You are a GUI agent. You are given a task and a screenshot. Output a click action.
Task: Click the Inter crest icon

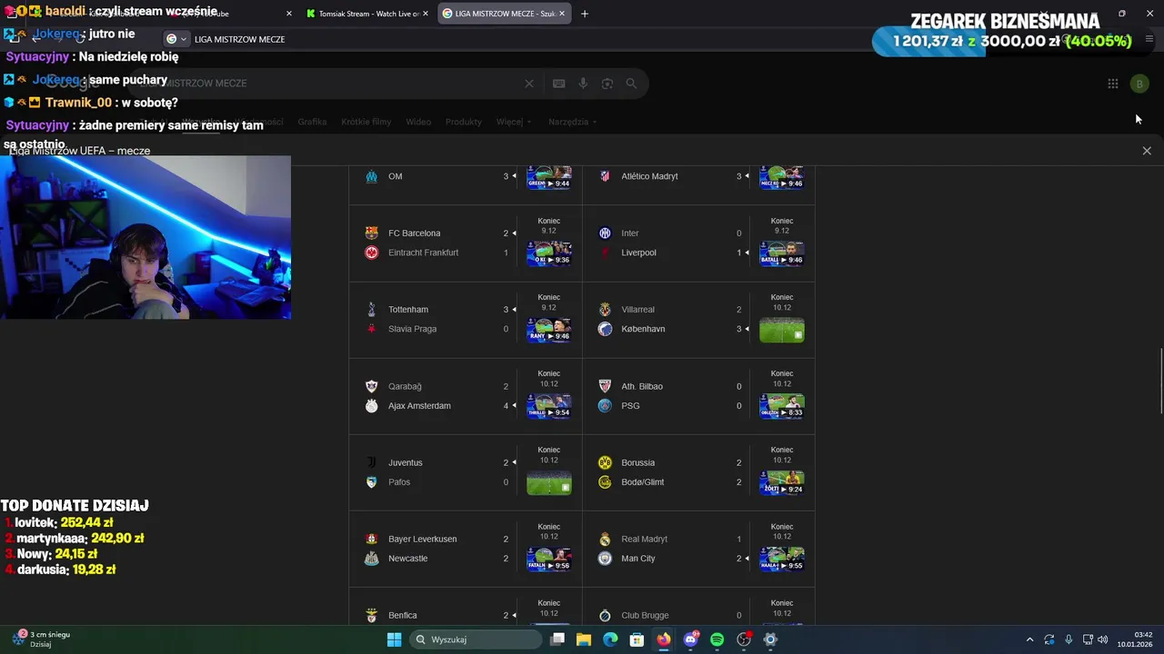[x=605, y=233]
